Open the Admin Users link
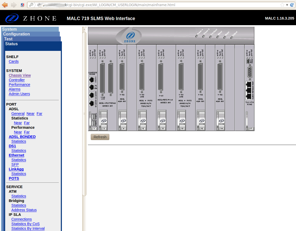The width and height of the screenshot is (296, 231). pyautogui.click(x=19, y=94)
